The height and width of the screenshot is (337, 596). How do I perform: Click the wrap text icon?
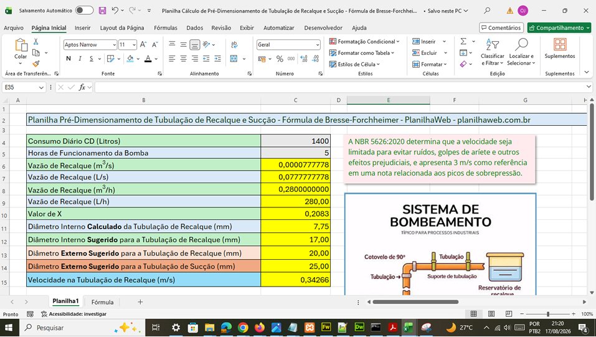pos(234,44)
